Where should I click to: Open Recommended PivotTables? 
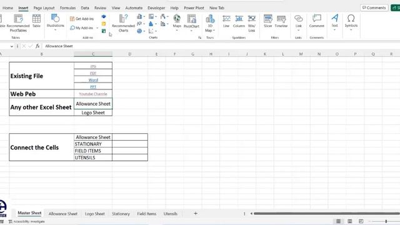(x=18, y=23)
